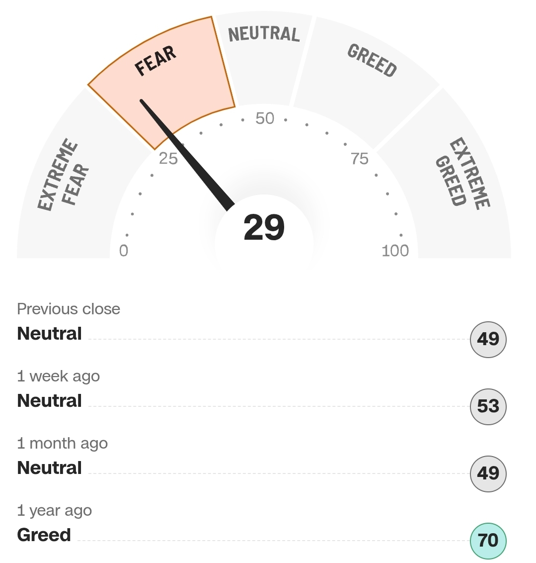Click the 100 gauge scale marker

point(395,251)
